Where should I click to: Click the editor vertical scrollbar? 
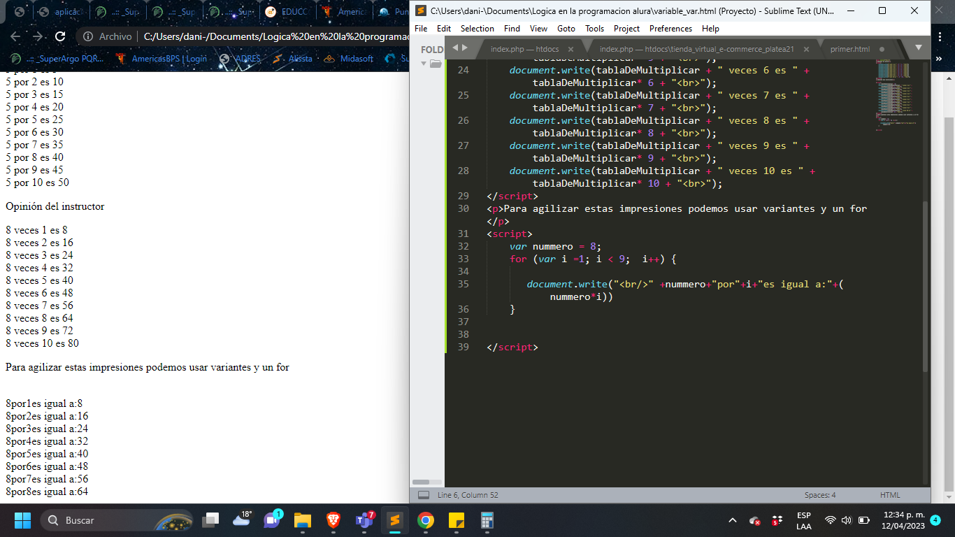pos(926,287)
